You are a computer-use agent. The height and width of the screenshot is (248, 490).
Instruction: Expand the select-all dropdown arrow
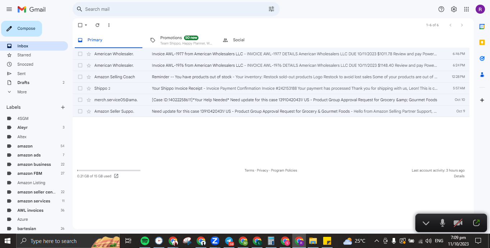86,25
